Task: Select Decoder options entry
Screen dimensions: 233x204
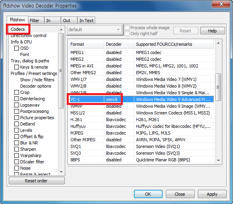Action: coord(36,86)
